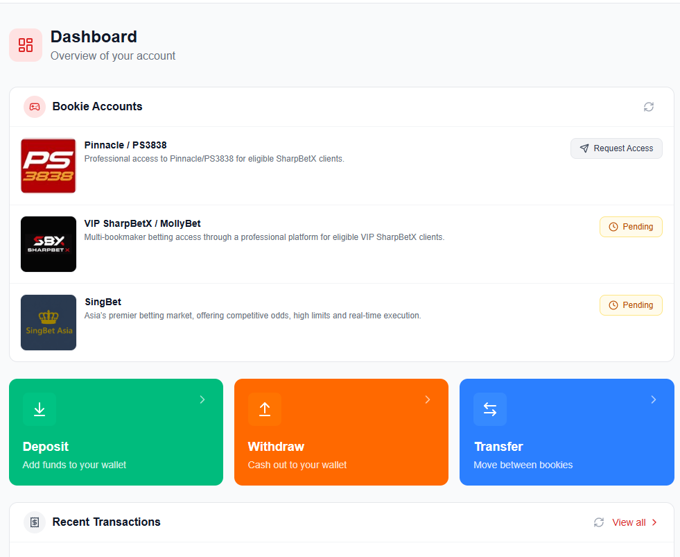This screenshot has height=557, width=680.
Task: Click the Asia's premier betting market description
Action: coord(252,316)
